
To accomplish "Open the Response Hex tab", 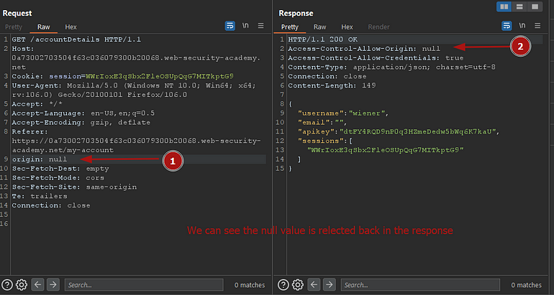I will pyautogui.click(x=347, y=27).
